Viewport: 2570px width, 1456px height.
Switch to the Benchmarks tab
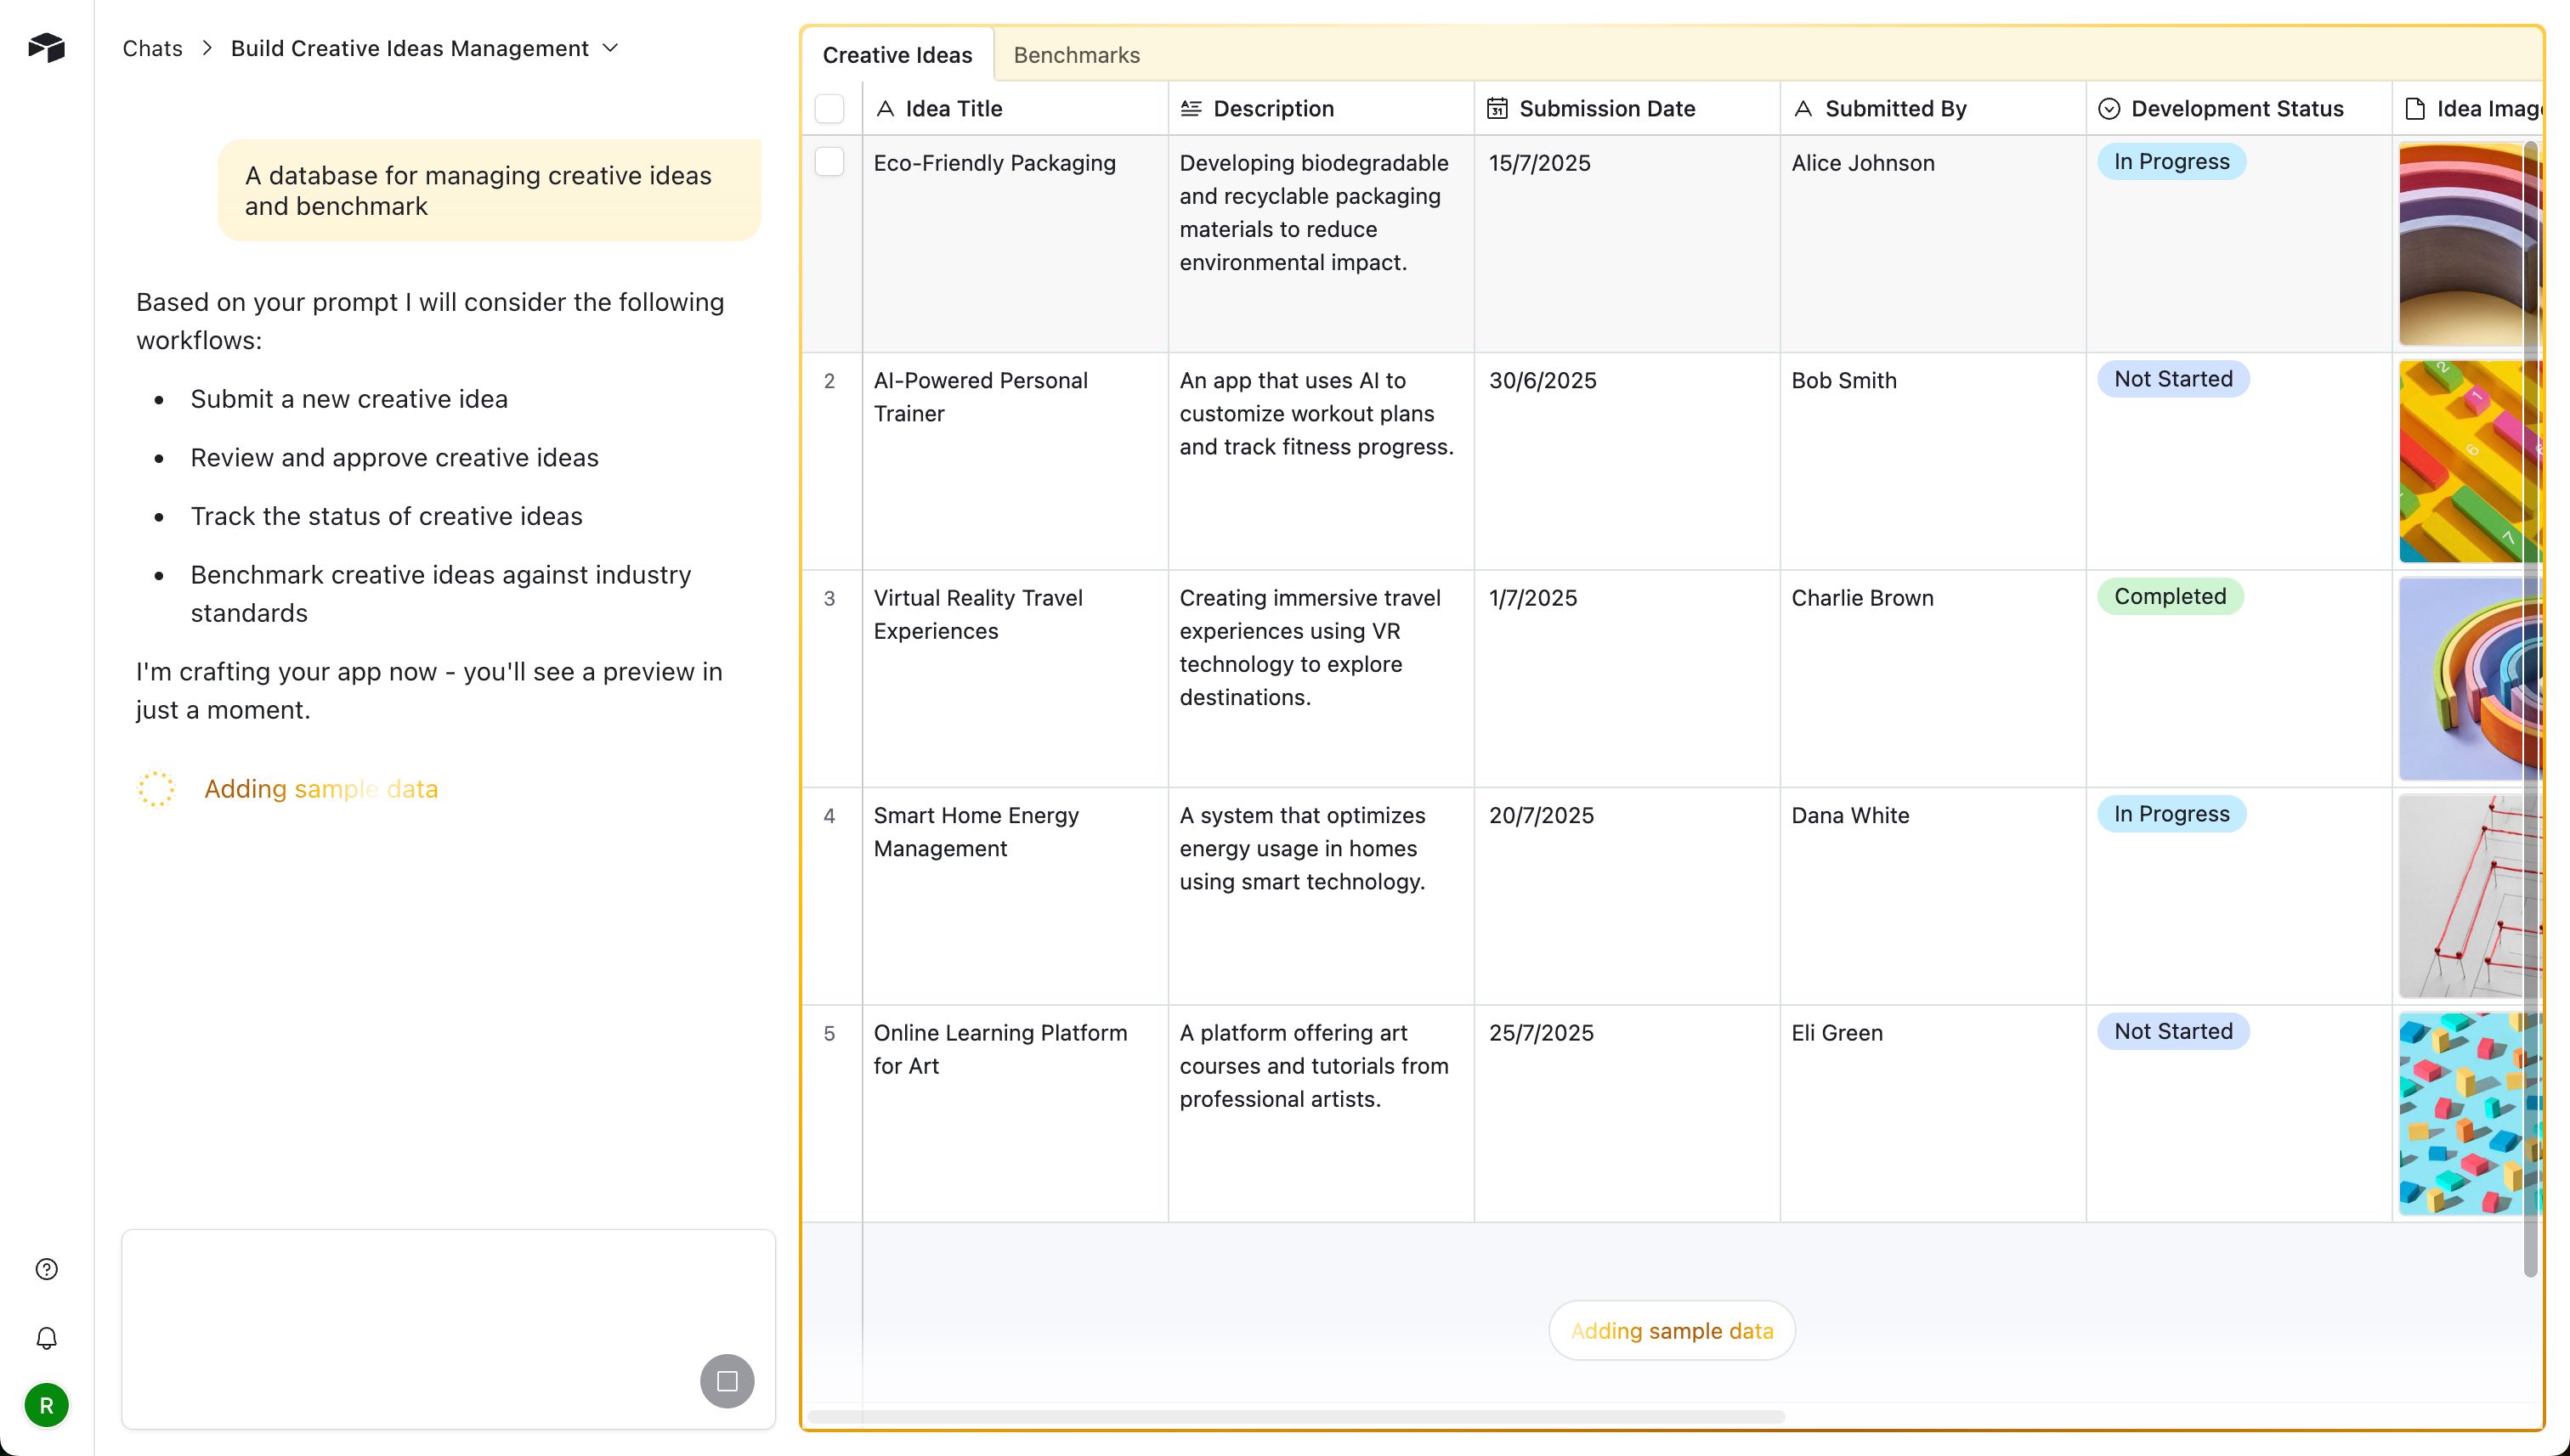[1077, 55]
